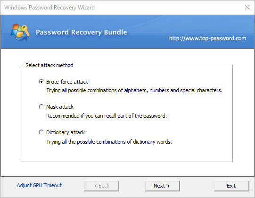This screenshot has height=198, width=255.
Task: Click the Password Recovery Bundle logo icon
Action: coord(20,32)
